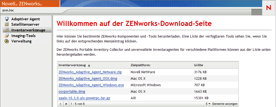Download ZENworks_Adaptive_Agent_OSX.dmg
Viewport: 276px width, 107px height.
[x=88, y=78]
